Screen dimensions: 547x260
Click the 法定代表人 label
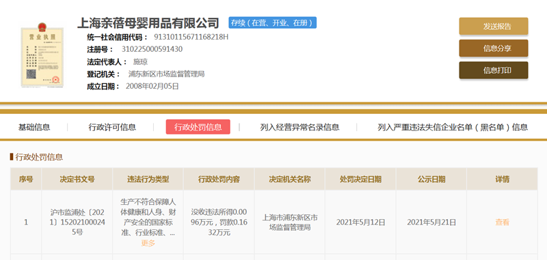point(107,62)
